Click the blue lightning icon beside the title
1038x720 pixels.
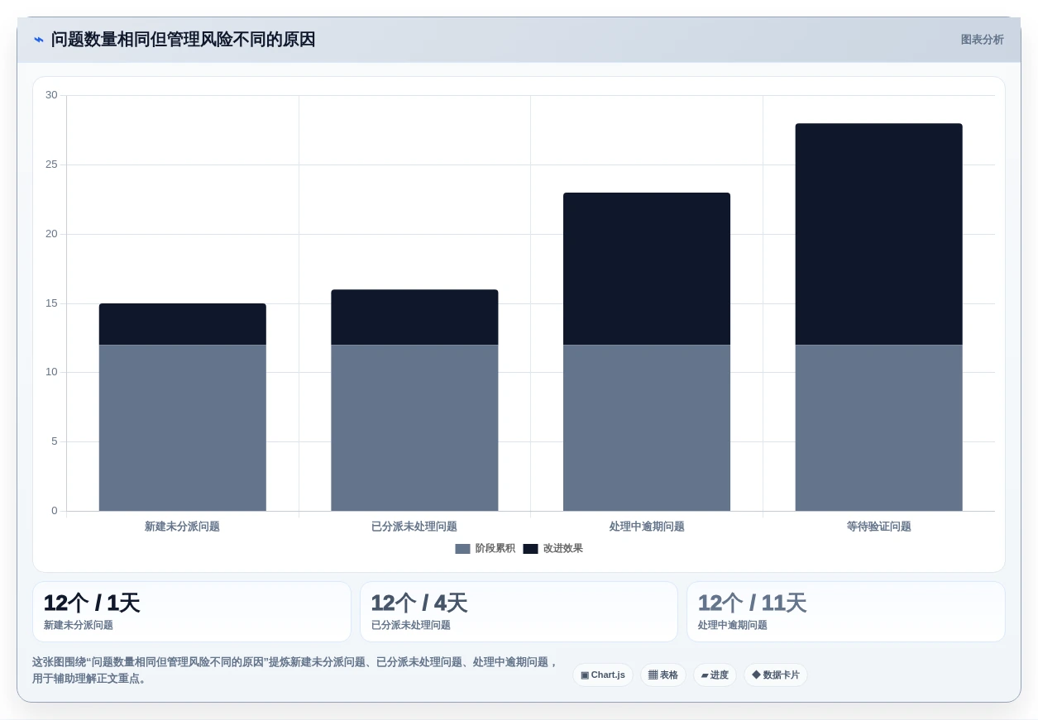(x=39, y=40)
